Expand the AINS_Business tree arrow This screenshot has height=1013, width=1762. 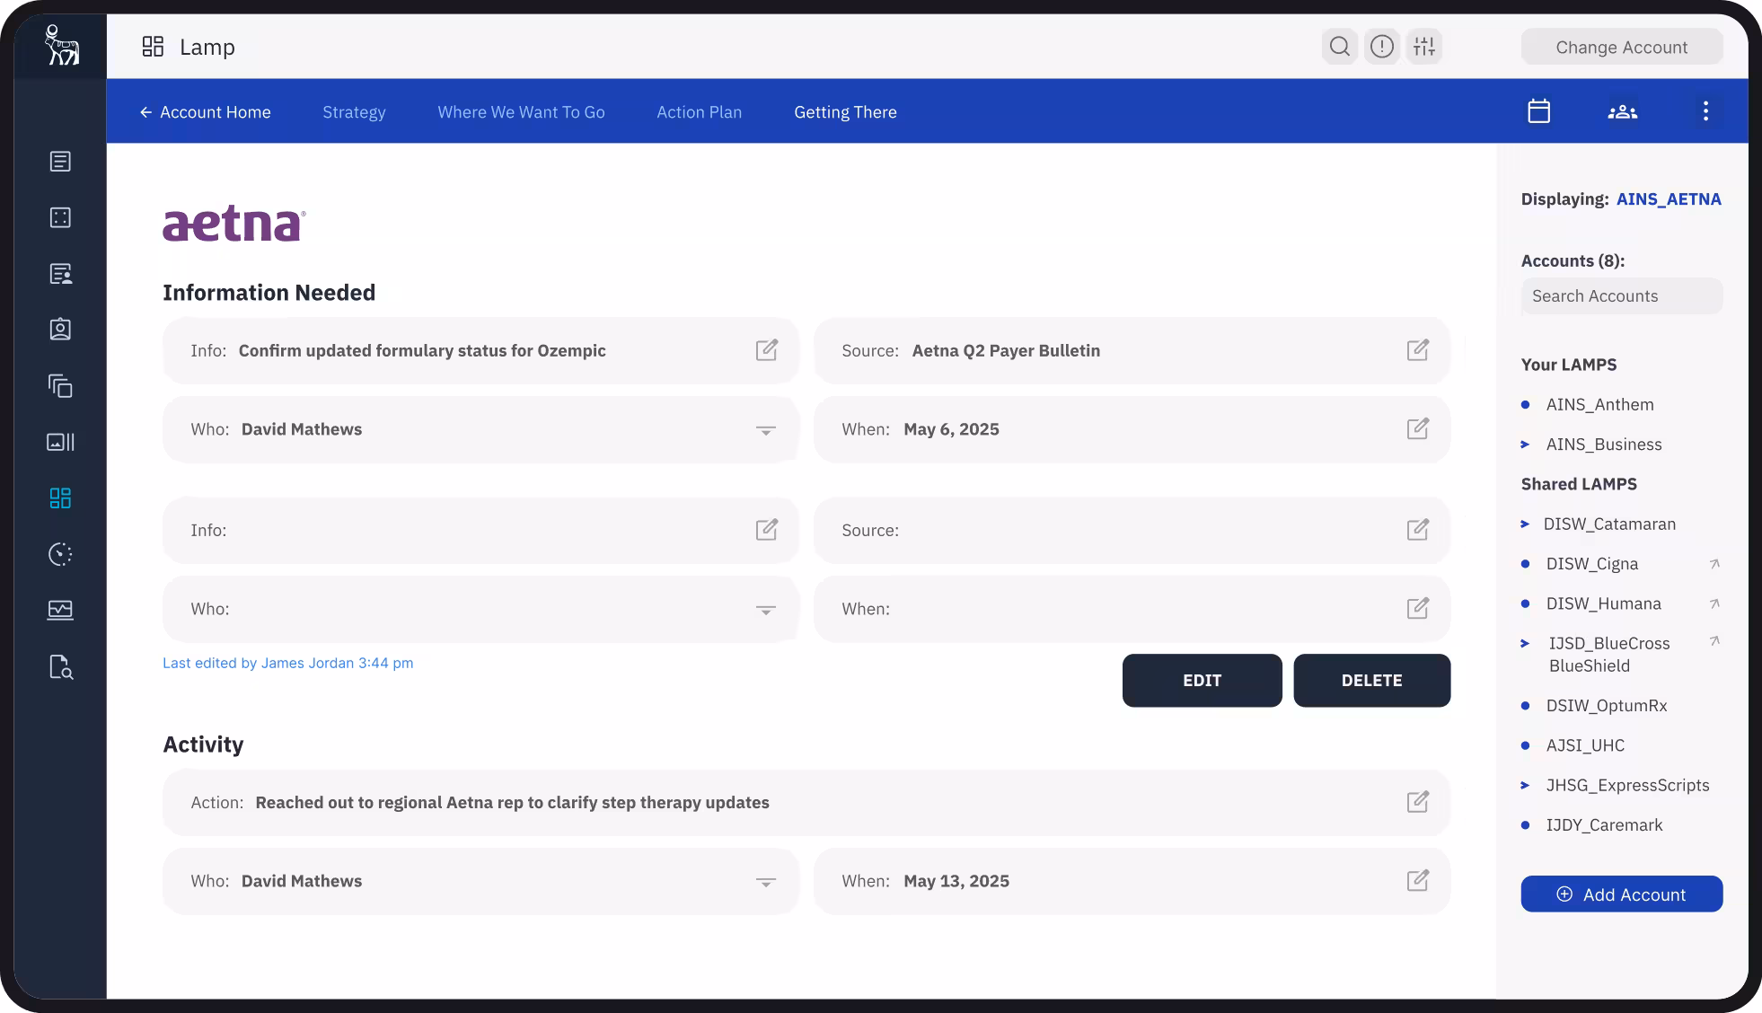click(1525, 445)
